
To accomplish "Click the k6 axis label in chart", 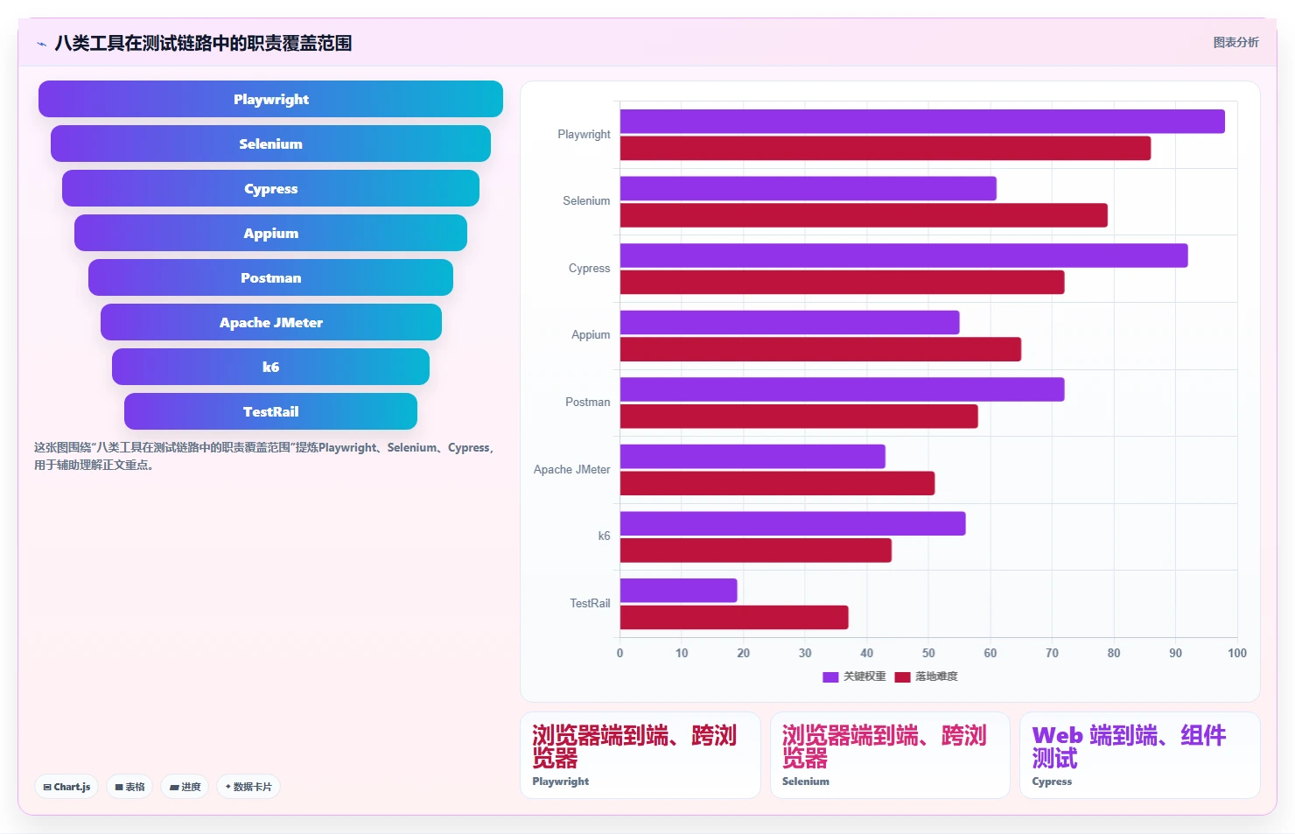I will pos(604,536).
